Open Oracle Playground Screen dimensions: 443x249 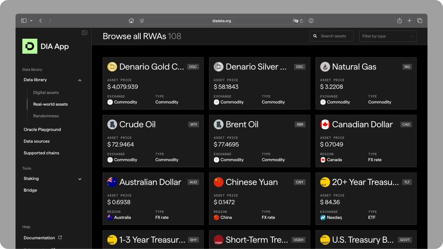click(42, 130)
